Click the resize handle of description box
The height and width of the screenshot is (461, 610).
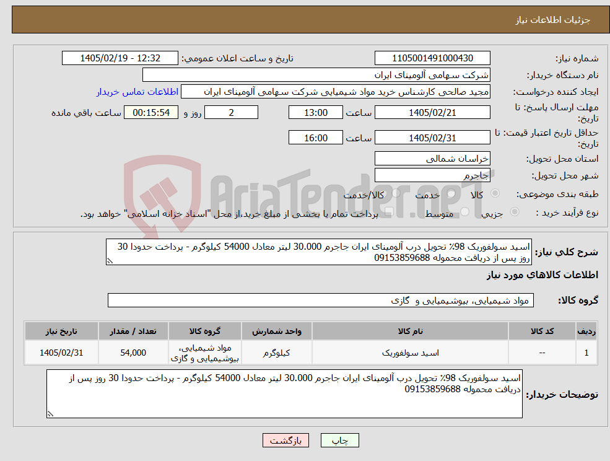[x=110, y=261]
